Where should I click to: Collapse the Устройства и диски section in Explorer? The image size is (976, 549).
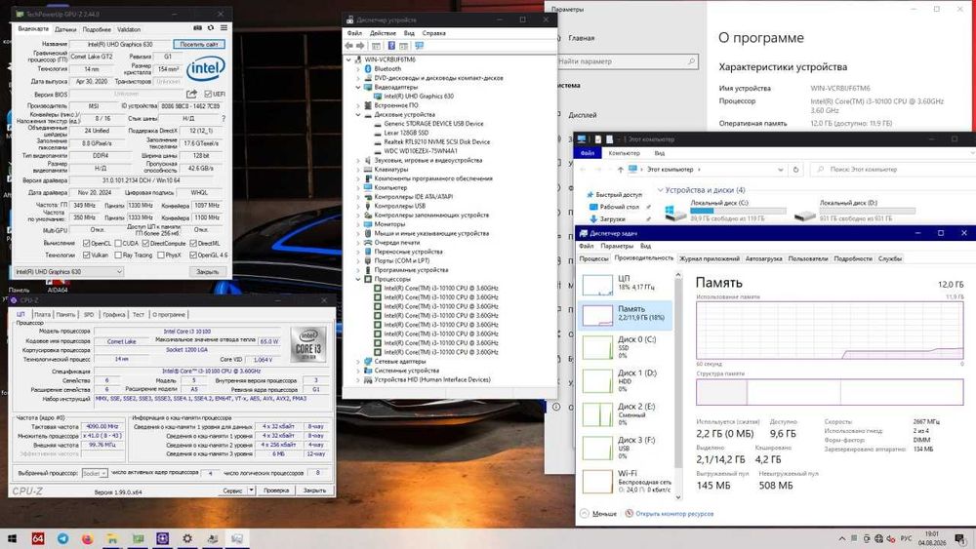click(x=661, y=190)
